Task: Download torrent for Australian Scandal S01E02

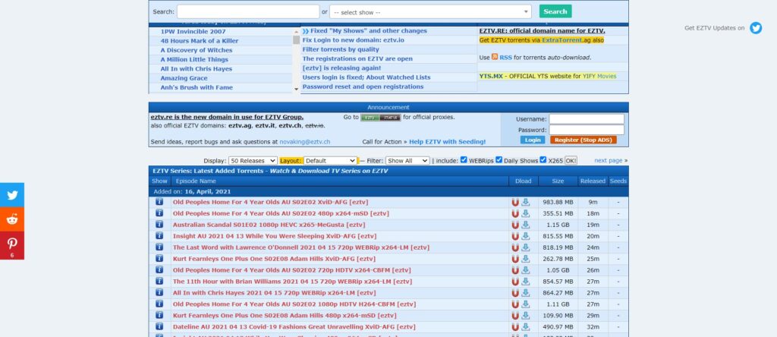Action: click(526, 225)
